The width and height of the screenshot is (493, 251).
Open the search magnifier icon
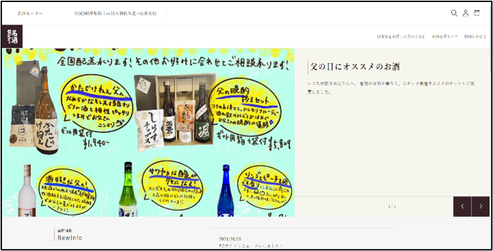[454, 13]
